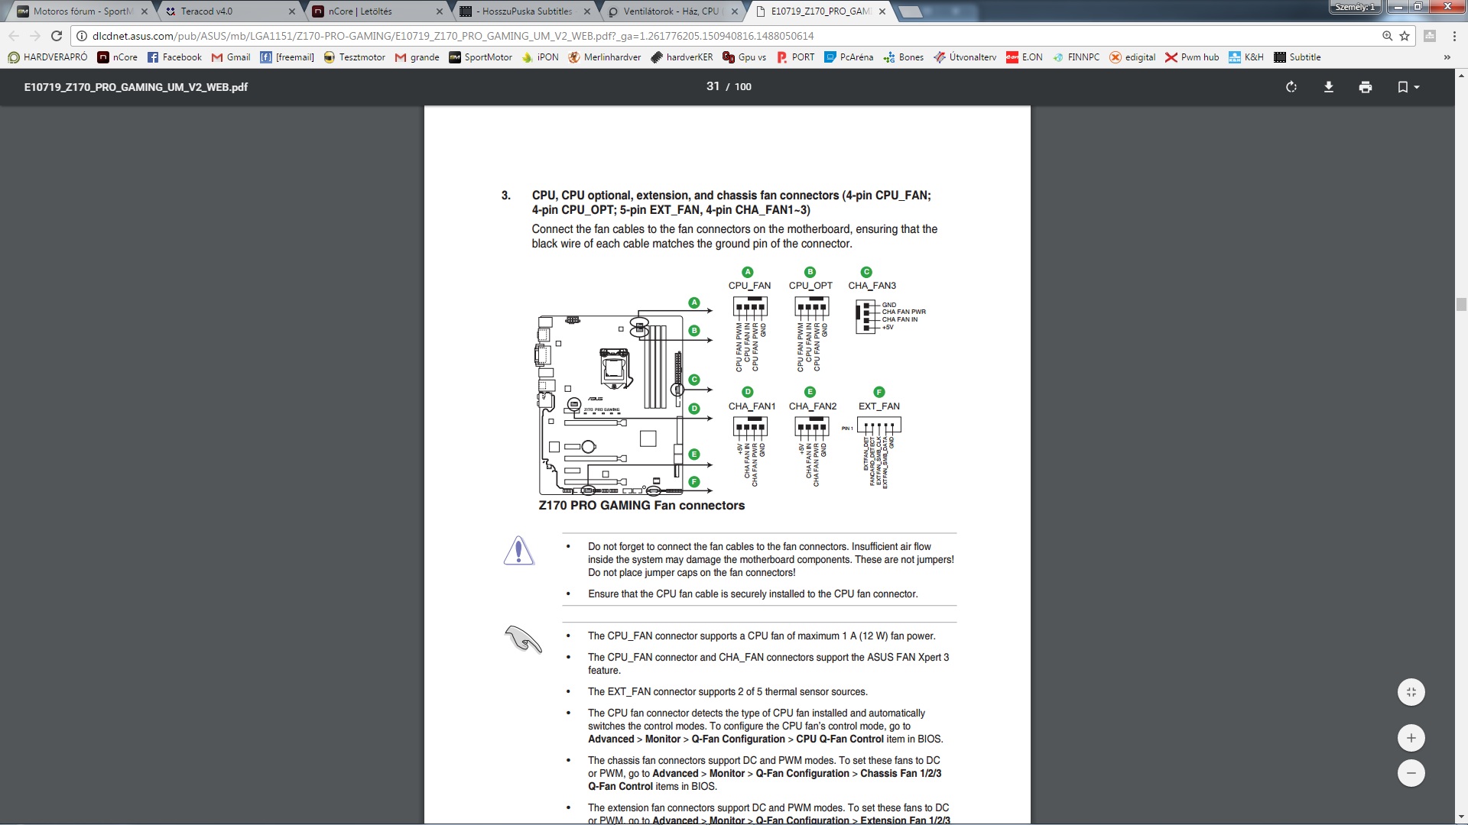Open Chrome's three-dot menu
Image resolution: width=1468 pixels, height=825 pixels.
(1454, 36)
